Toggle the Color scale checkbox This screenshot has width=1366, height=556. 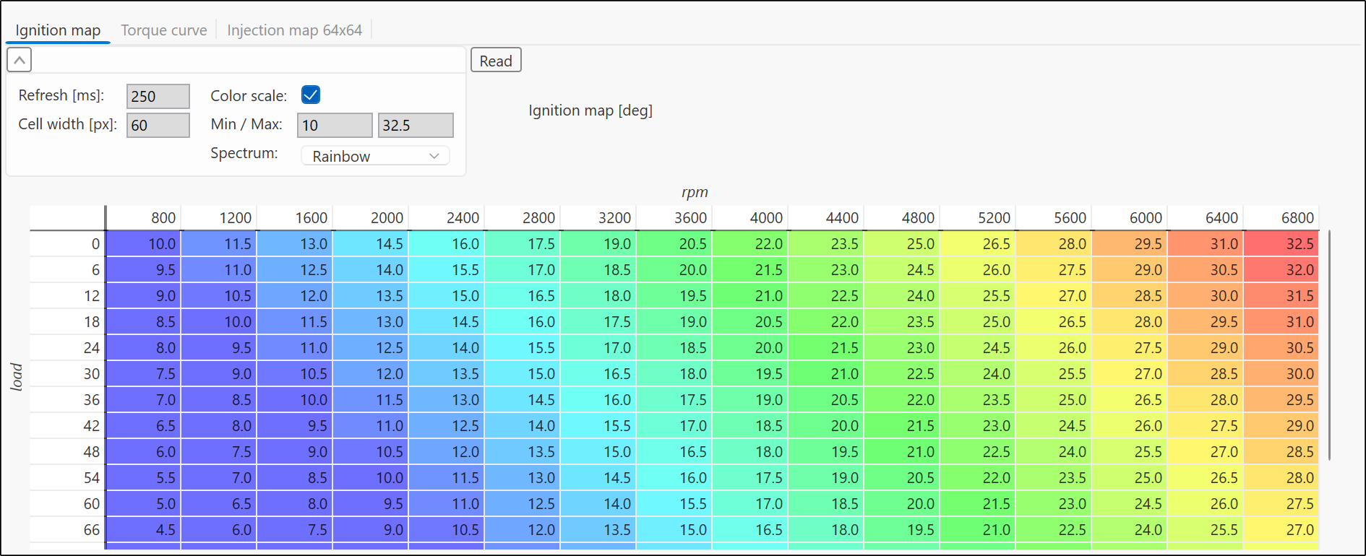[x=311, y=95]
